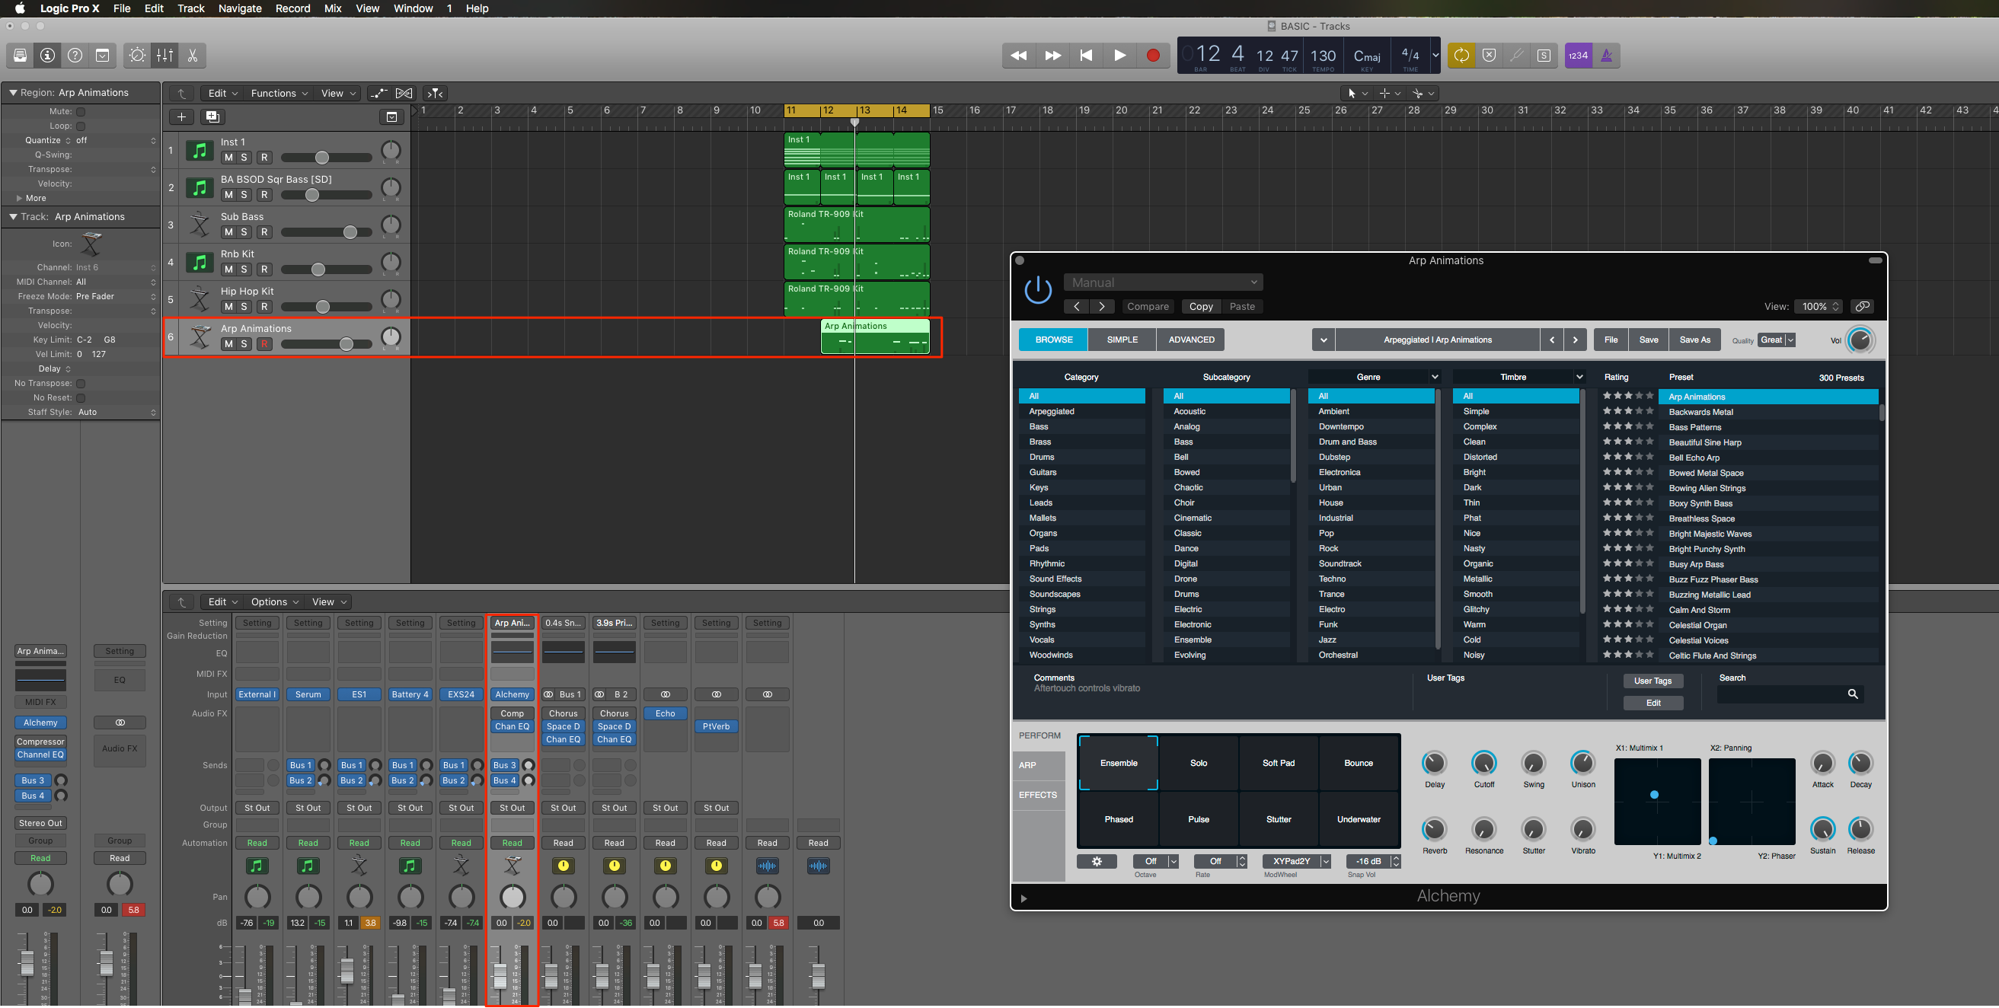Toggle Count-in 1234 button
The image size is (1999, 1008).
pyautogui.click(x=1579, y=55)
